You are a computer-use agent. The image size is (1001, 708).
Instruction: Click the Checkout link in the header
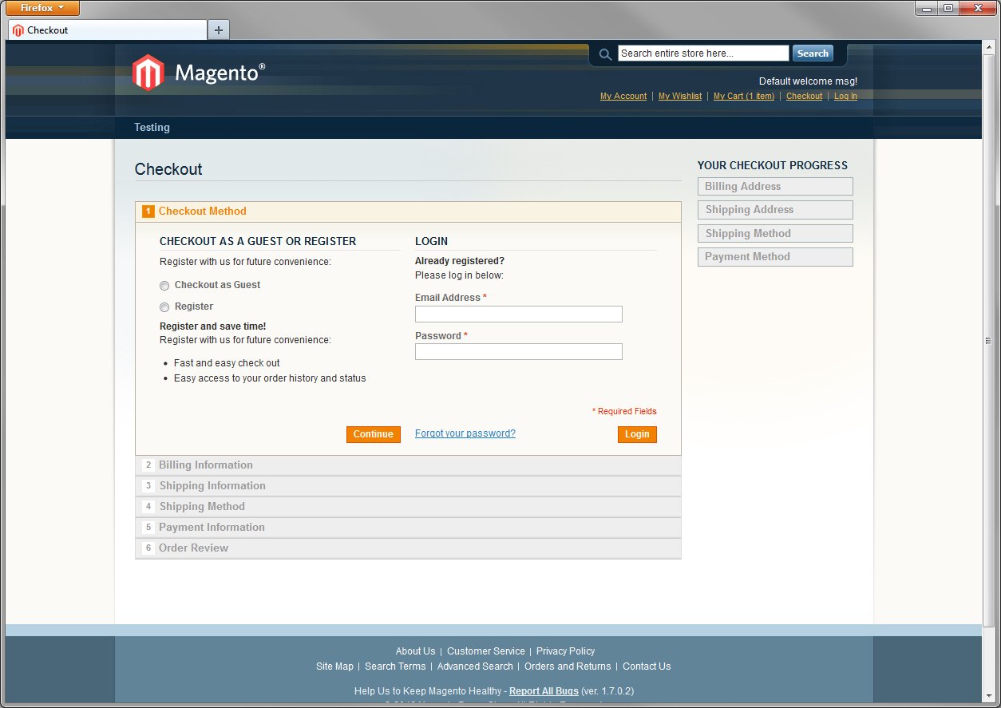click(804, 97)
